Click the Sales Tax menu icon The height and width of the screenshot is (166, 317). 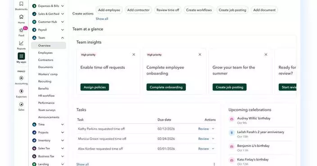(x=34, y=148)
